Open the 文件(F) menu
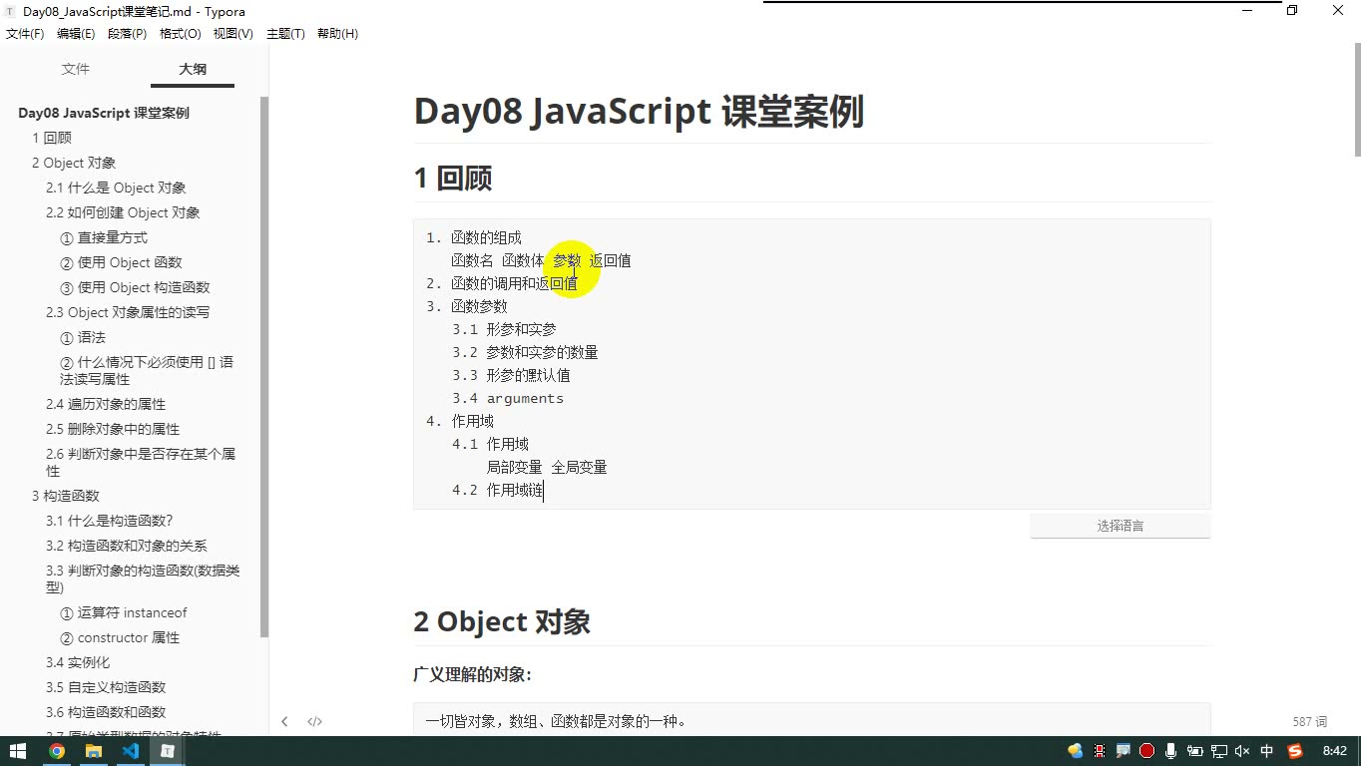Viewport: 1361px width, 766px height. click(x=25, y=34)
